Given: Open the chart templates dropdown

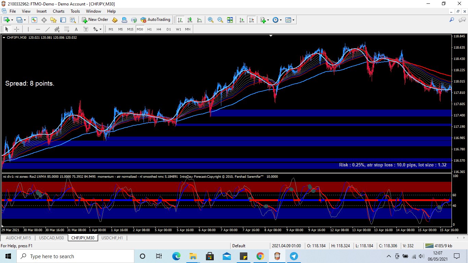Looking at the screenshot, I should pos(290,20).
